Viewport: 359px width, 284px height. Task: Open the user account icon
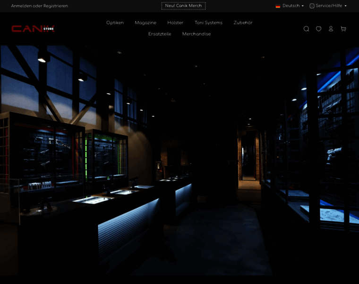coord(331,29)
